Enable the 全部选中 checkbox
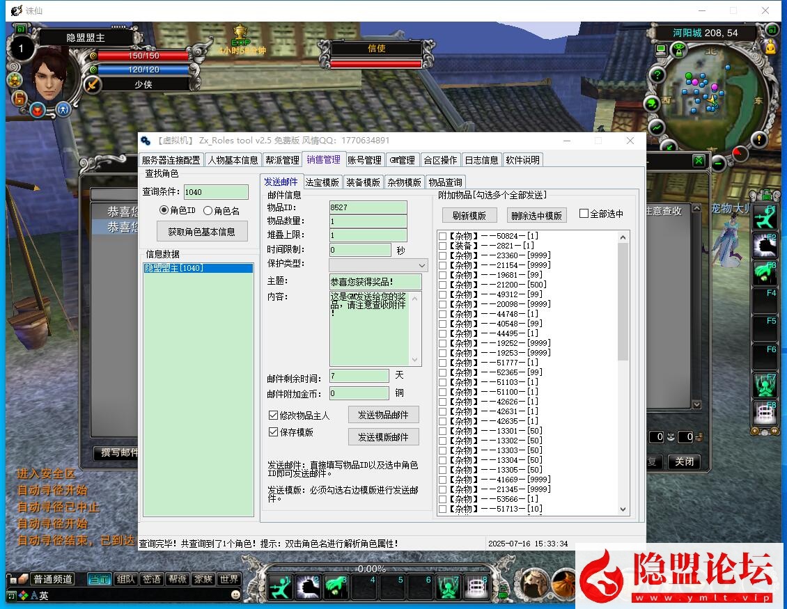Image resolution: width=787 pixels, height=609 pixels. tap(585, 214)
